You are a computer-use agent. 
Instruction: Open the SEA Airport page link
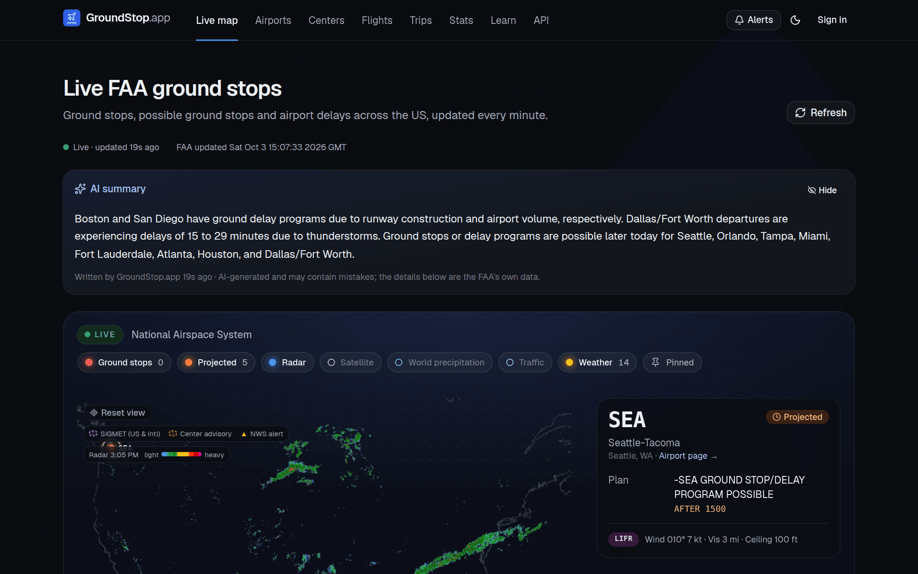coord(688,456)
